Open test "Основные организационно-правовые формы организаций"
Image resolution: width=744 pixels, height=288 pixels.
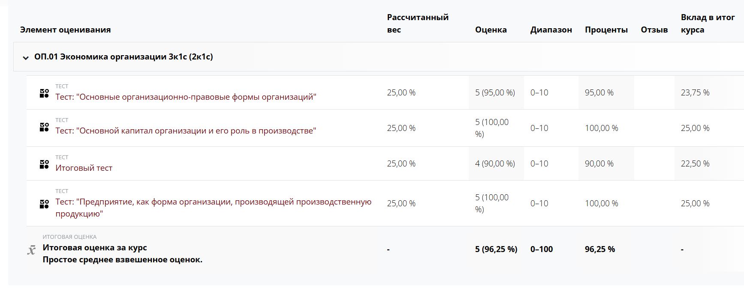tap(185, 97)
